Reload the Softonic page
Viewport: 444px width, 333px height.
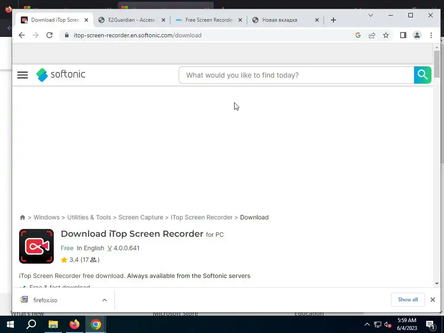[49, 35]
